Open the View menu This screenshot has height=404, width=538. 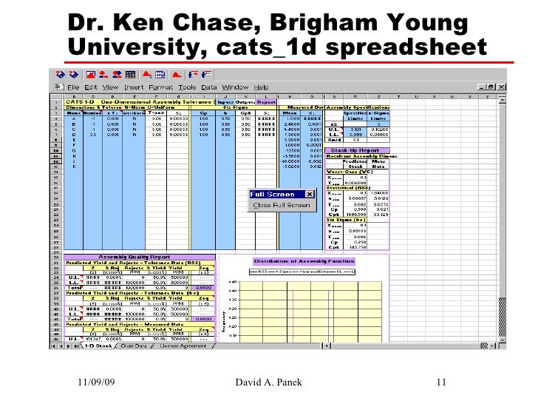tap(110, 87)
